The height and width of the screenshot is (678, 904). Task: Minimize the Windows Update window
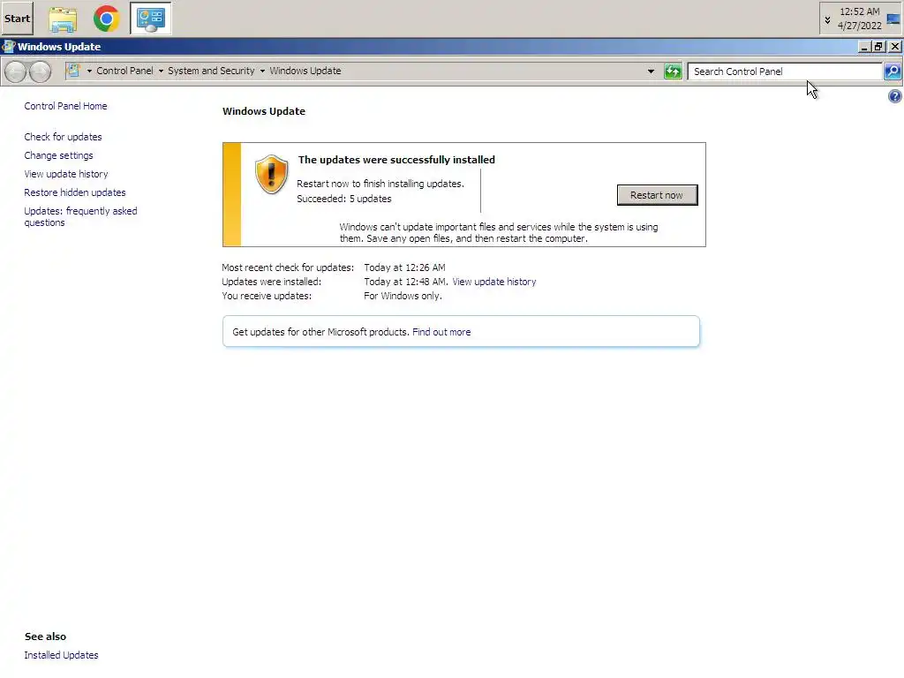864,47
